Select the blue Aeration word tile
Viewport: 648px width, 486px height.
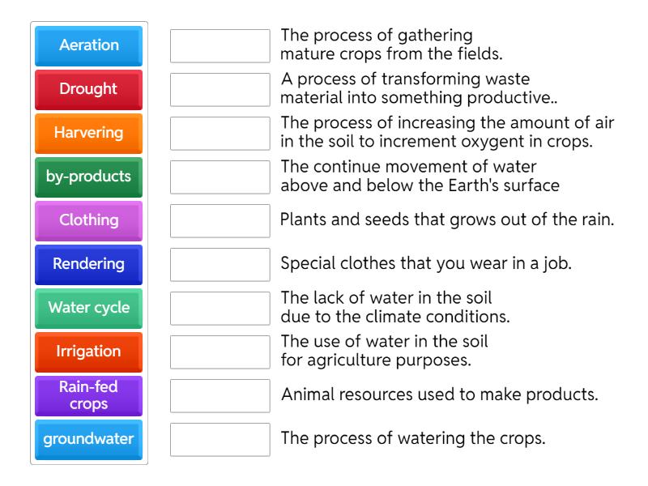click(x=89, y=45)
